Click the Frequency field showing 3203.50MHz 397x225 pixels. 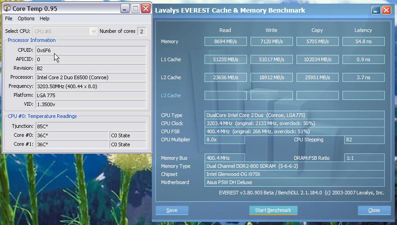(91, 86)
